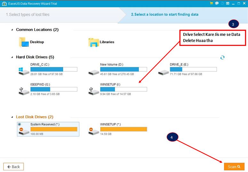Start the Scan button
248x172 pixels.
tap(234, 167)
